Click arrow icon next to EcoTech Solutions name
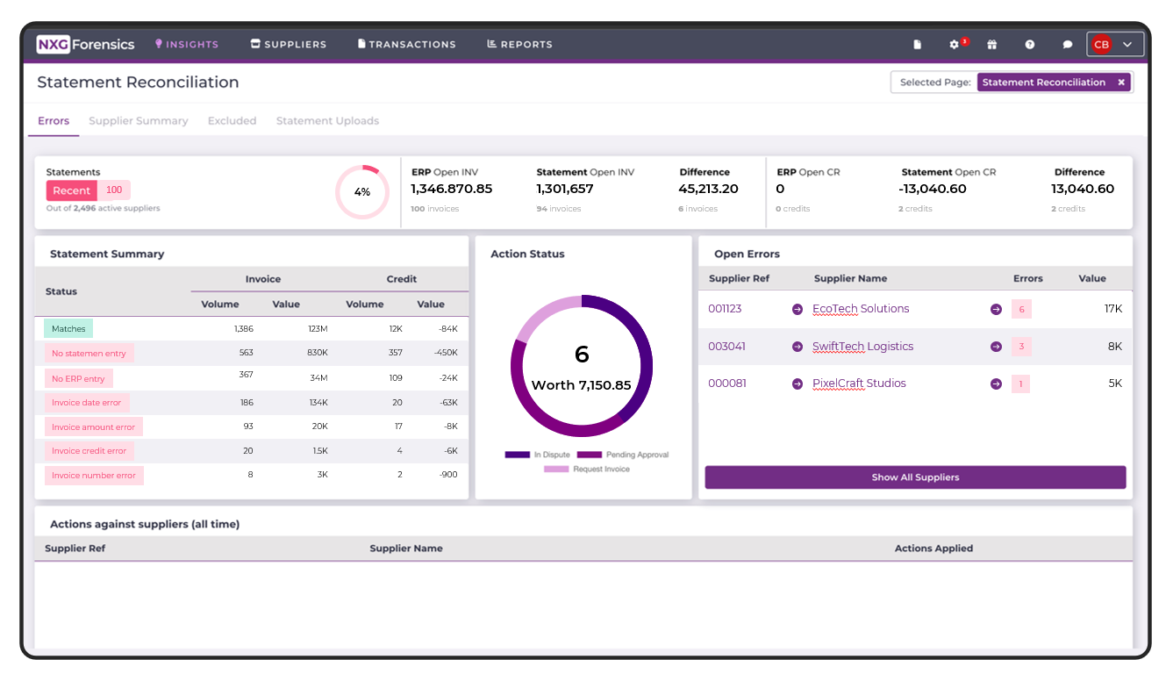This screenshot has width=1173, height=681. 797,309
